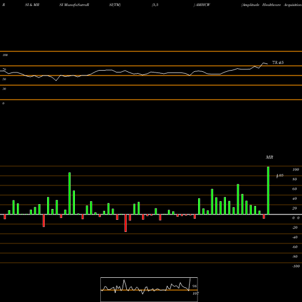The image size is (302, 302).
Task: Click the '-80' label on MR axis
Action: coord(295,257)
